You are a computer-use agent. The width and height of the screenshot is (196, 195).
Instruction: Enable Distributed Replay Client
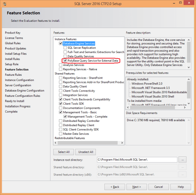(61, 125)
